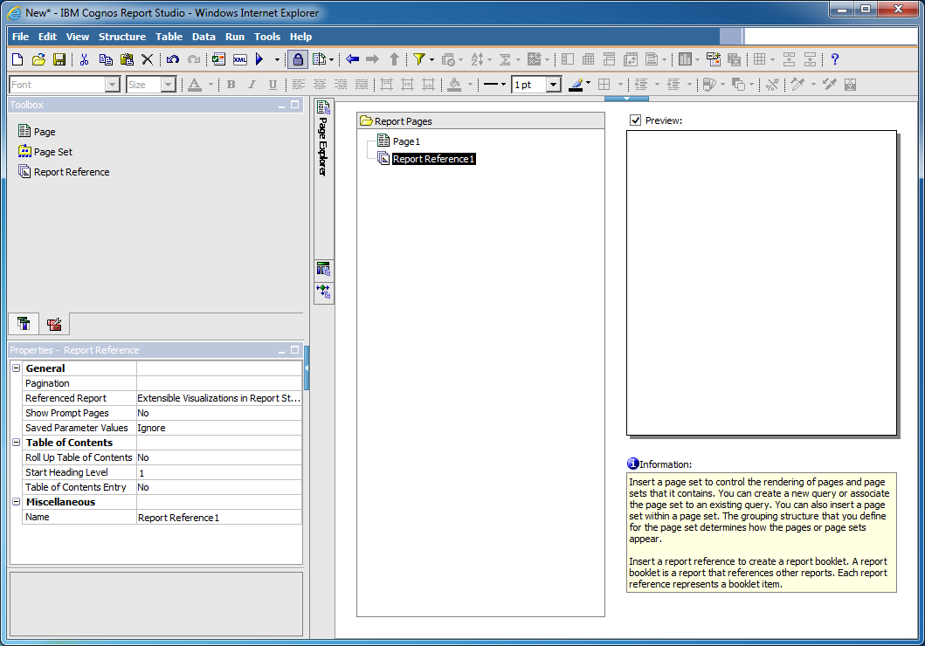
Task: Select Page1 in the Report Pages tree
Action: coord(399,141)
